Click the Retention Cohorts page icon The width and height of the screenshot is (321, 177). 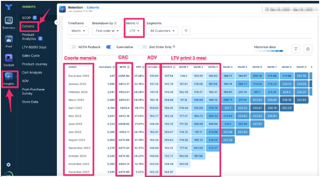point(62,9)
